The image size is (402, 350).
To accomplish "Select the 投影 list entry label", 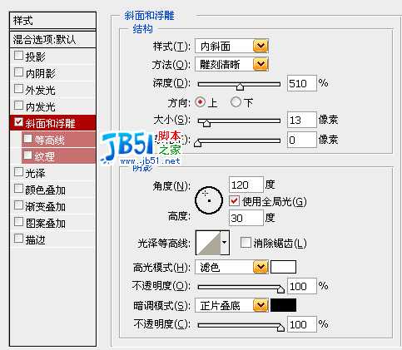I will coord(35,57).
